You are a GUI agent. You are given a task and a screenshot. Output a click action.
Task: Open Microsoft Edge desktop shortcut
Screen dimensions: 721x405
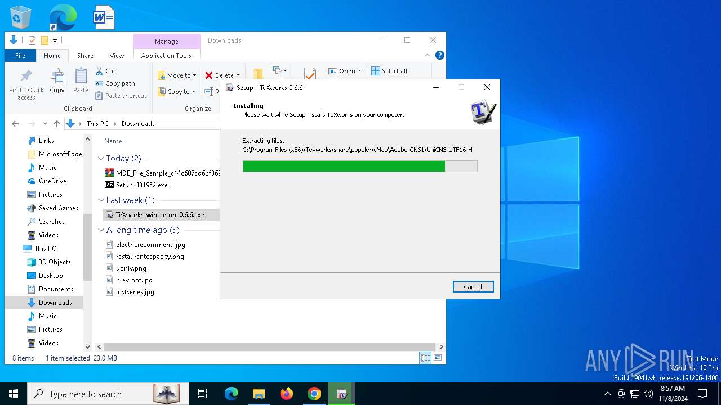tap(63, 17)
